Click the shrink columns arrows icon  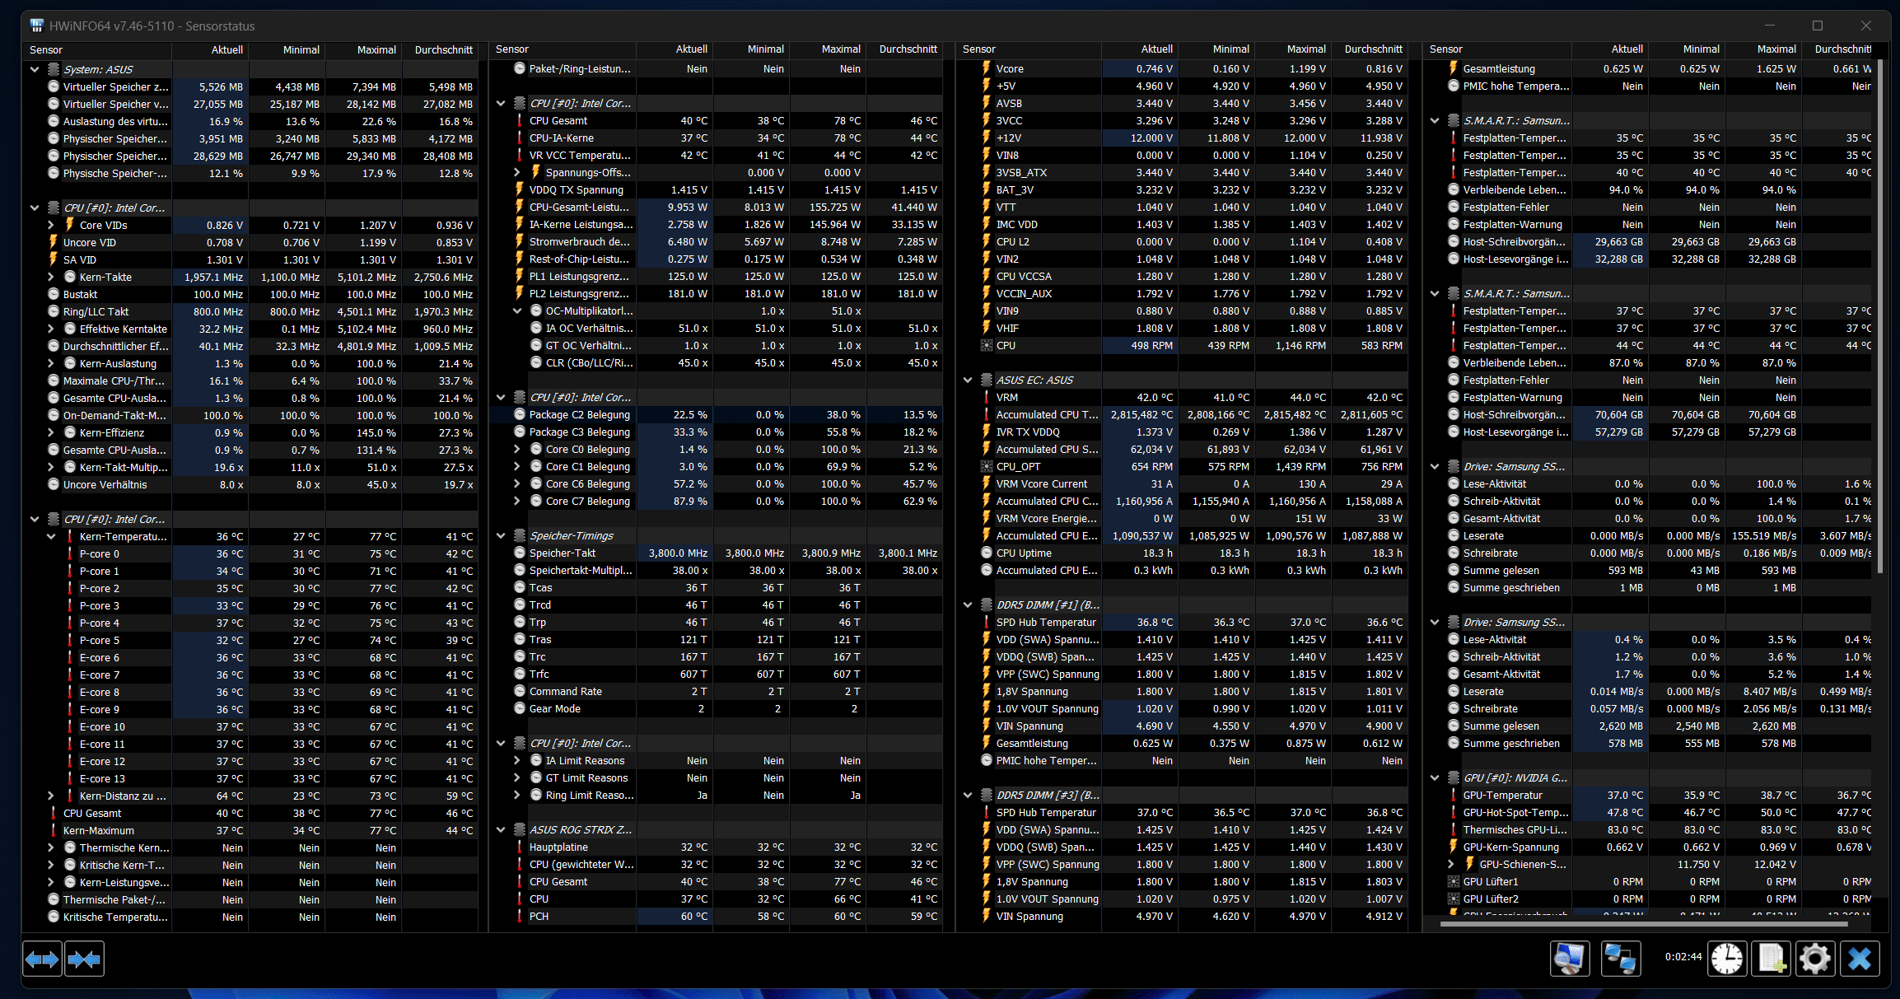(84, 959)
